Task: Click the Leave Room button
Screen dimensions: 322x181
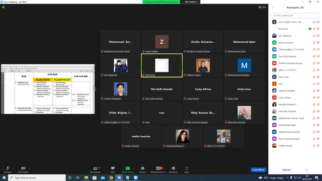Action: coord(258,170)
